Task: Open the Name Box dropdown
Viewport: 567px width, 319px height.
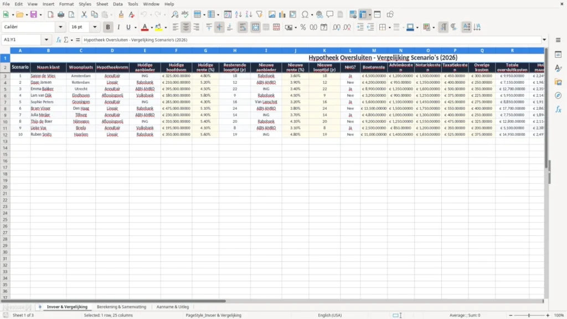Action: click(47, 40)
